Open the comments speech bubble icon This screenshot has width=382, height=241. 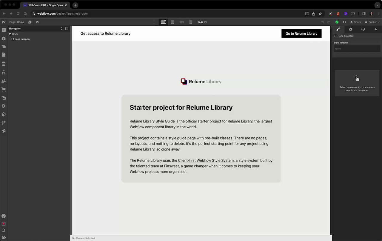[x=30, y=22]
